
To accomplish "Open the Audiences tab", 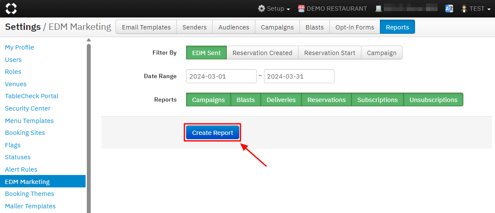I will coord(234,27).
